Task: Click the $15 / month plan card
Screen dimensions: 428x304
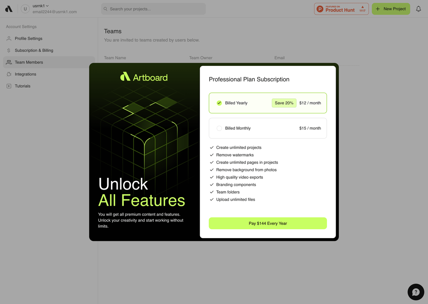Action: [x=268, y=128]
